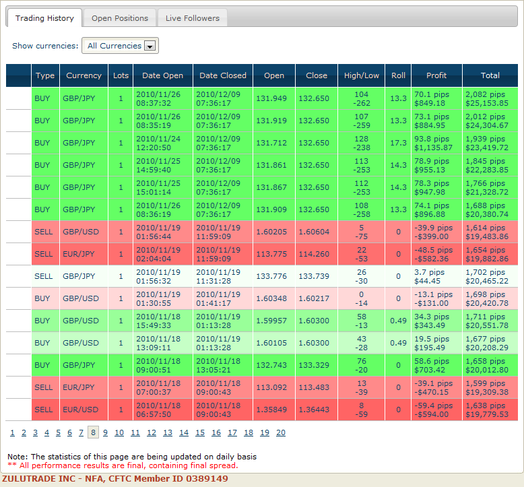This screenshot has height=487, width=524.
Task: Go to page 14 of trading history
Action: (184, 432)
